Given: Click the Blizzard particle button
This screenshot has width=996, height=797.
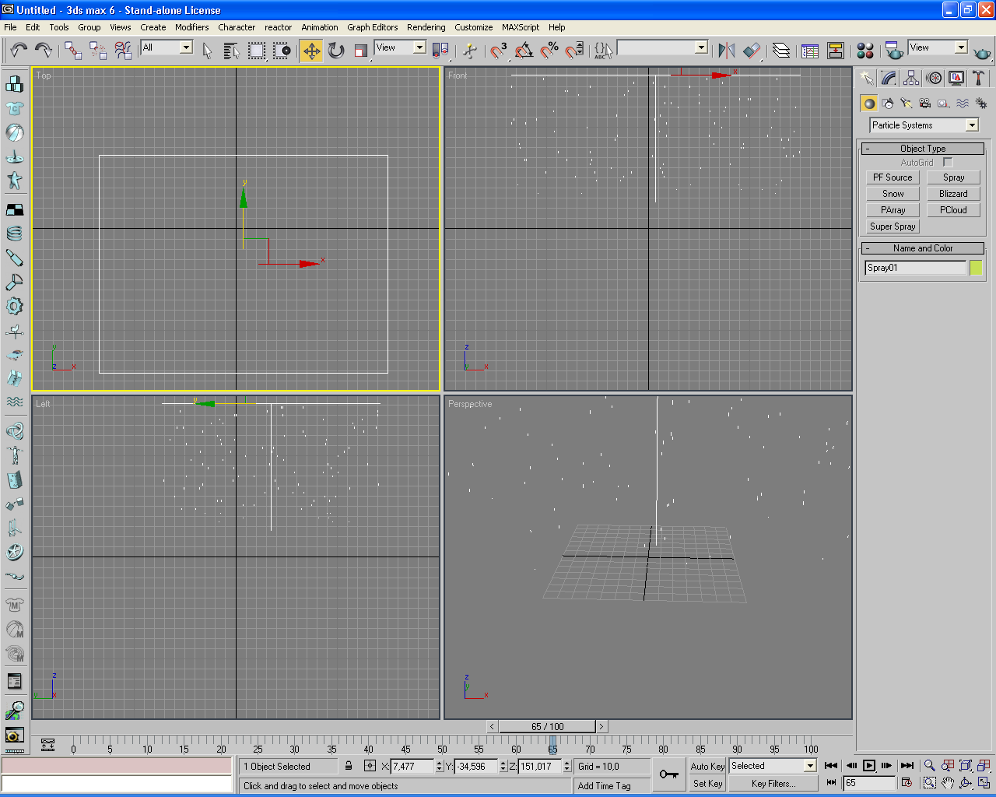Looking at the screenshot, I should coord(953,194).
